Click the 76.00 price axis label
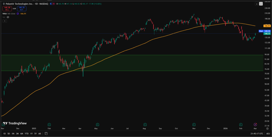Viewport: 272px width, 137px height. coord(267,69)
